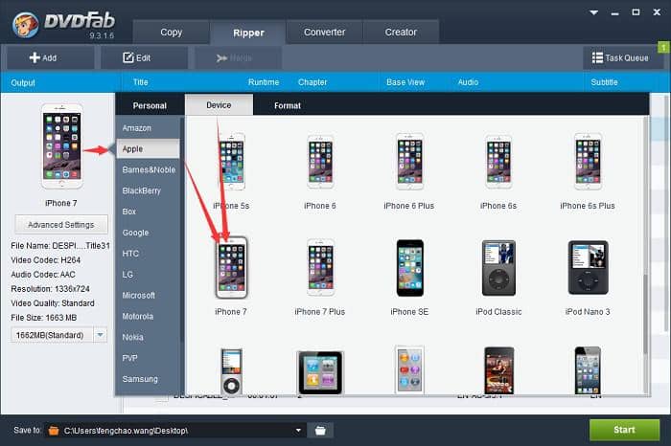The width and height of the screenshot is (671, 446).
Task: Select PVP in the brand list
Action: pyautogui.click(x=148, y=358)
